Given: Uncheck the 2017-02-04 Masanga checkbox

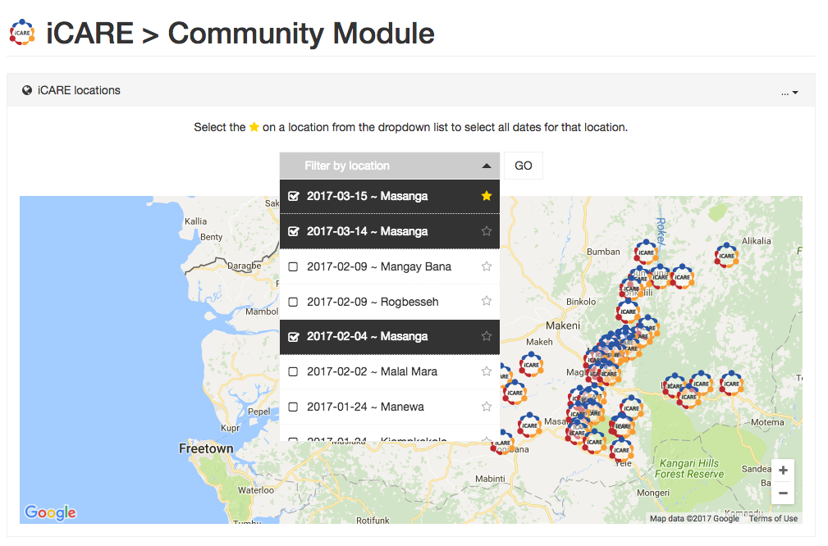Looking at the screenshot, I should (x=294, y=337).
